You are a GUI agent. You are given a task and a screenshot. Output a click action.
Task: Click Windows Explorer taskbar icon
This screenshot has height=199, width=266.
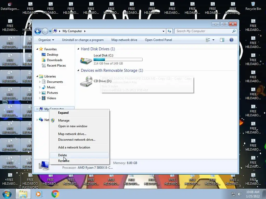coord(23,194)
